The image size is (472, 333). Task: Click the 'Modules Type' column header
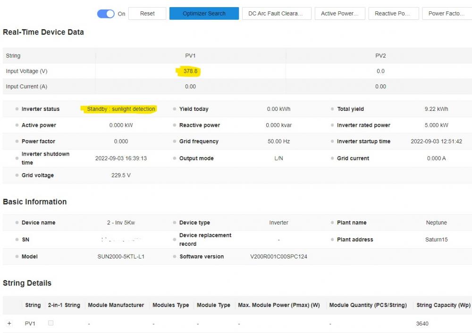click(171, 305)
